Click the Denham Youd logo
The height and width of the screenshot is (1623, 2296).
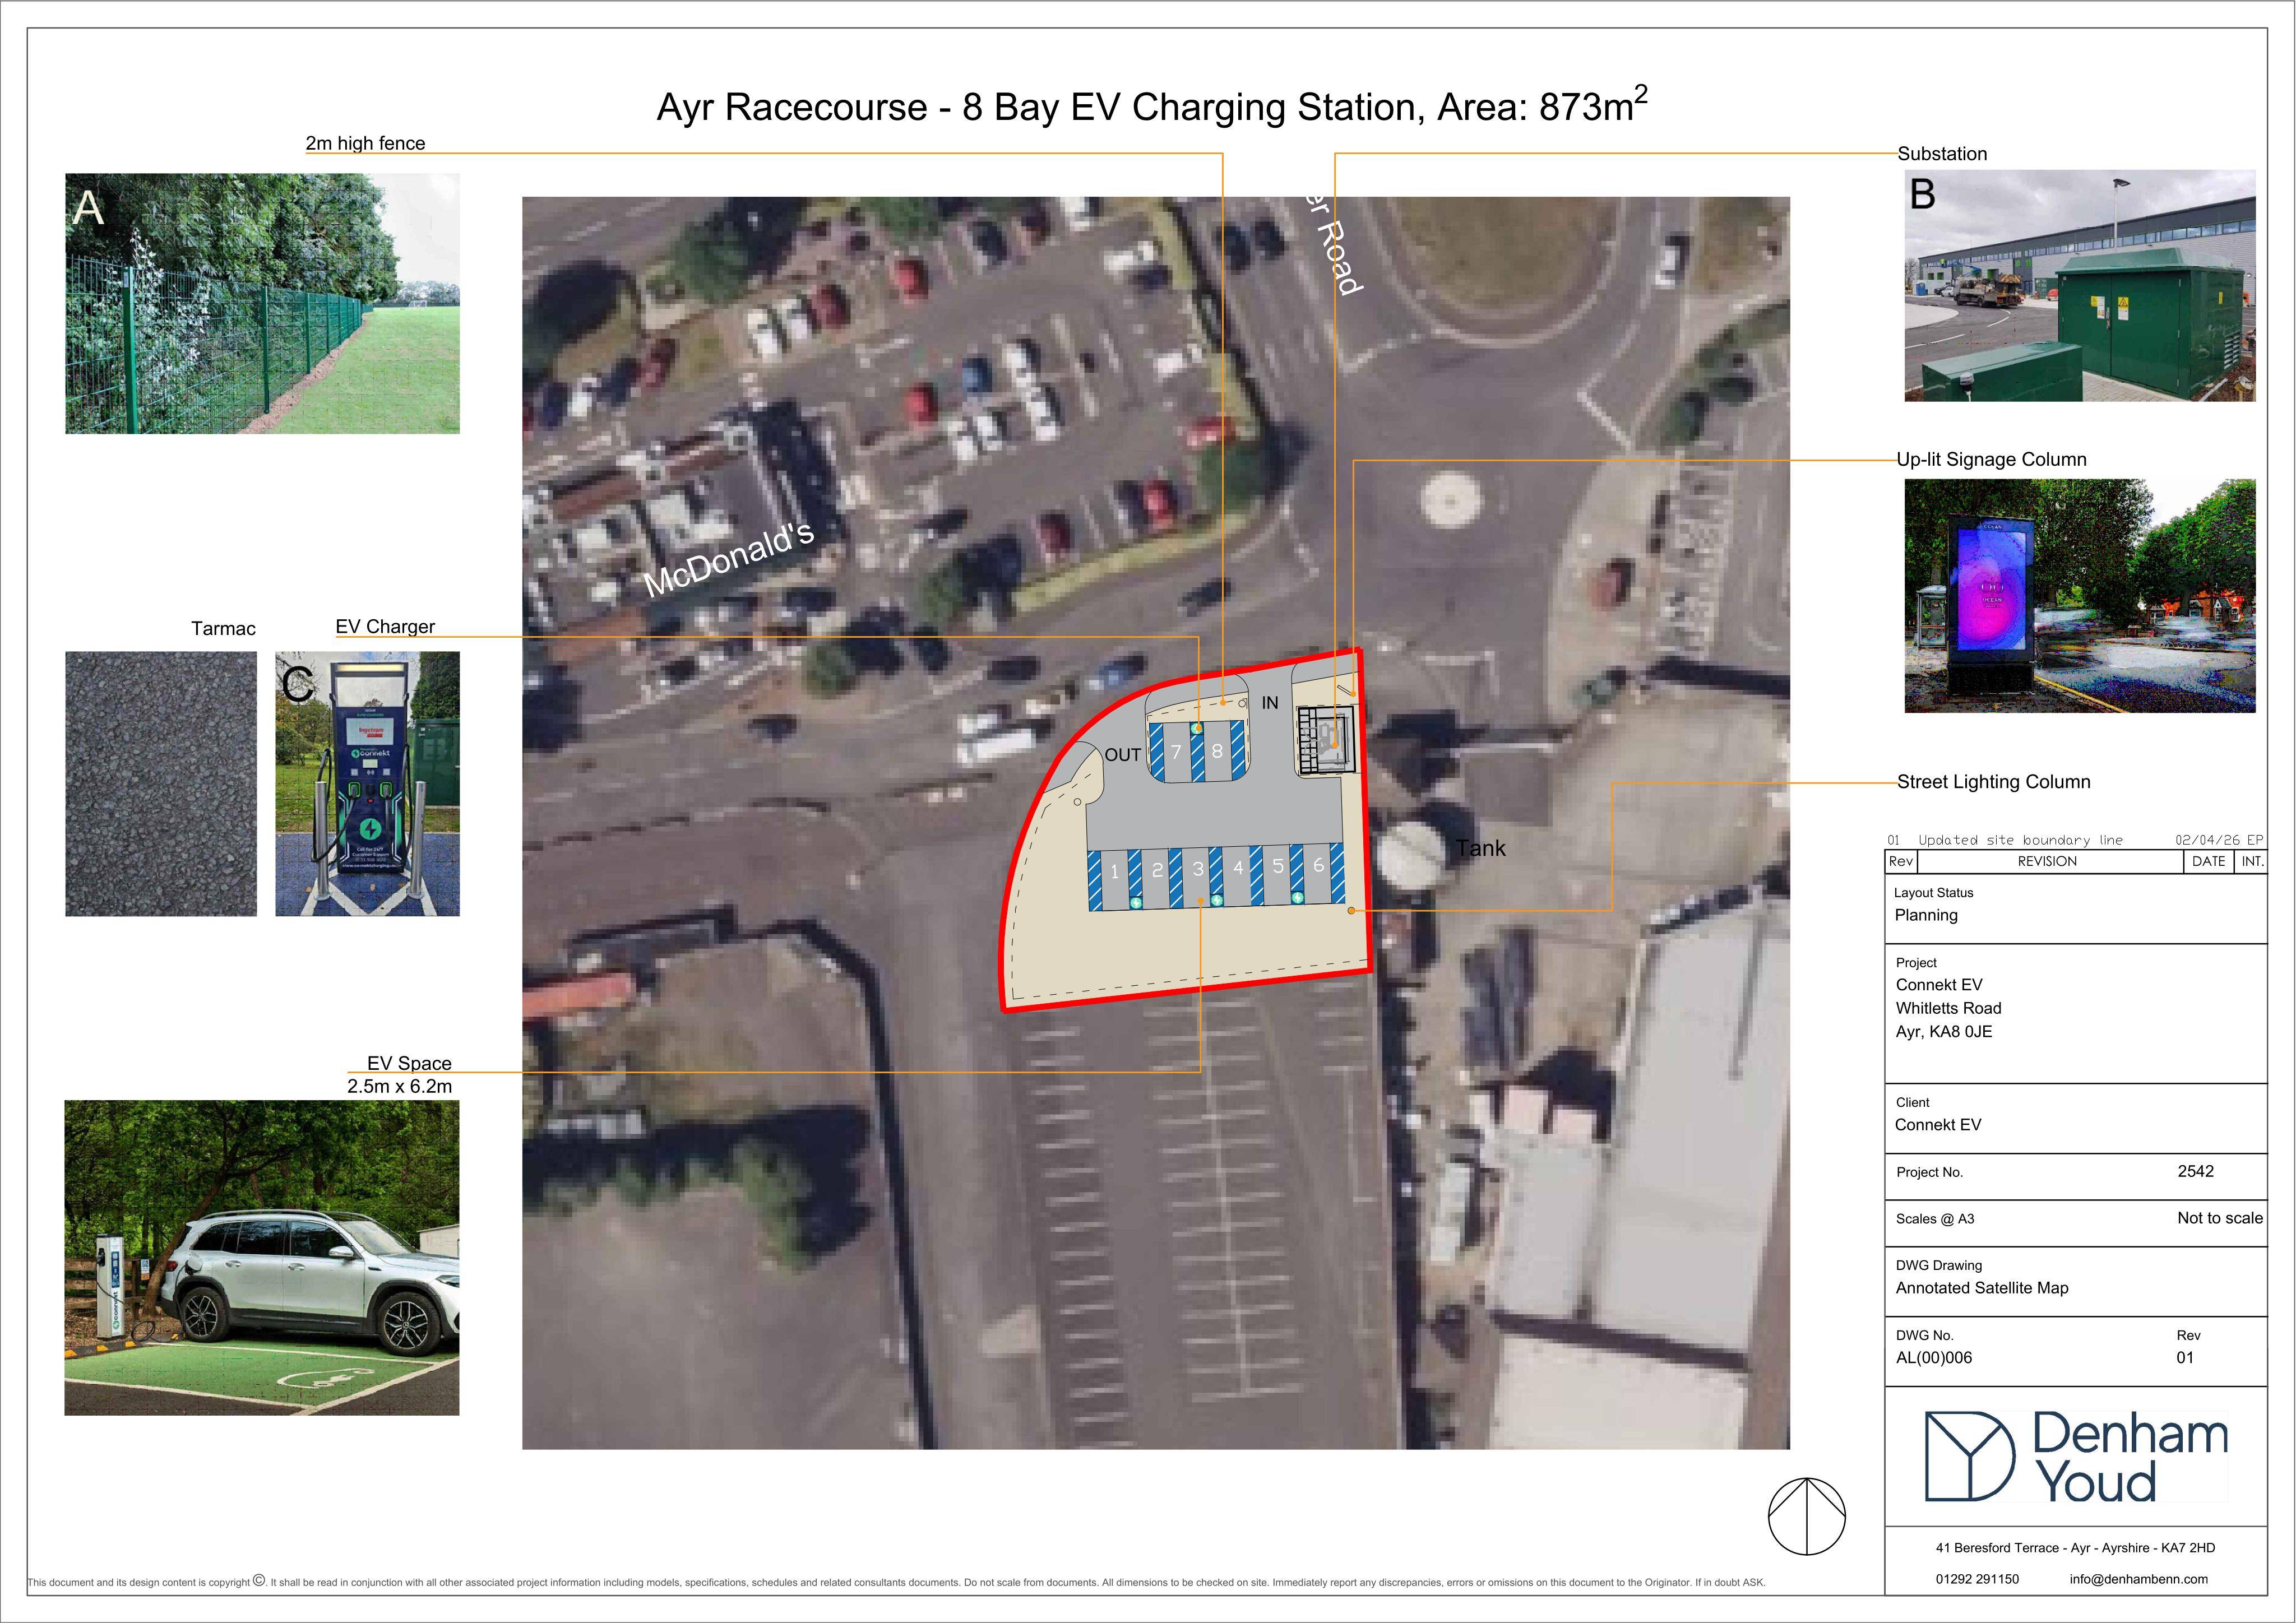tap(2076, 1457)
